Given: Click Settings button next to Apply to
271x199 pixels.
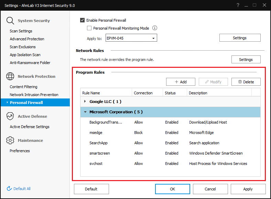Looking at the screenshot, I should point(240,38).
